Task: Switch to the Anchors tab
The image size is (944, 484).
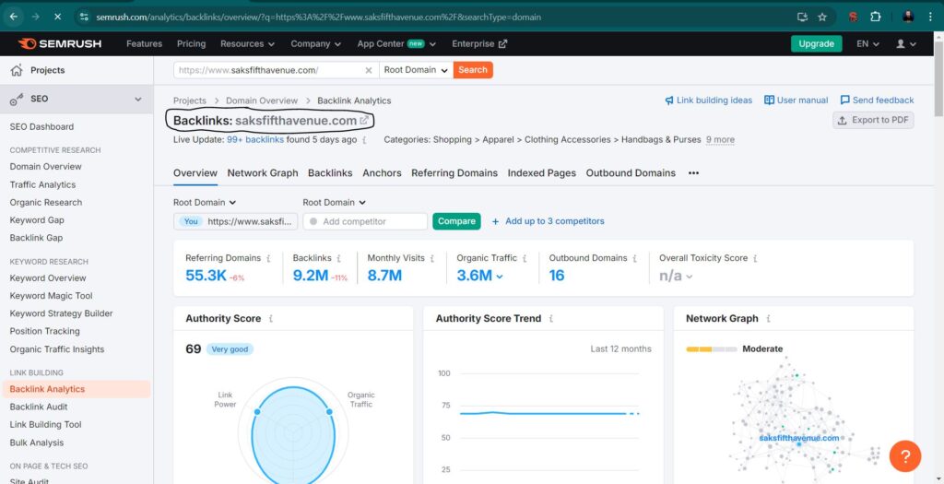Action: (382, 173)
